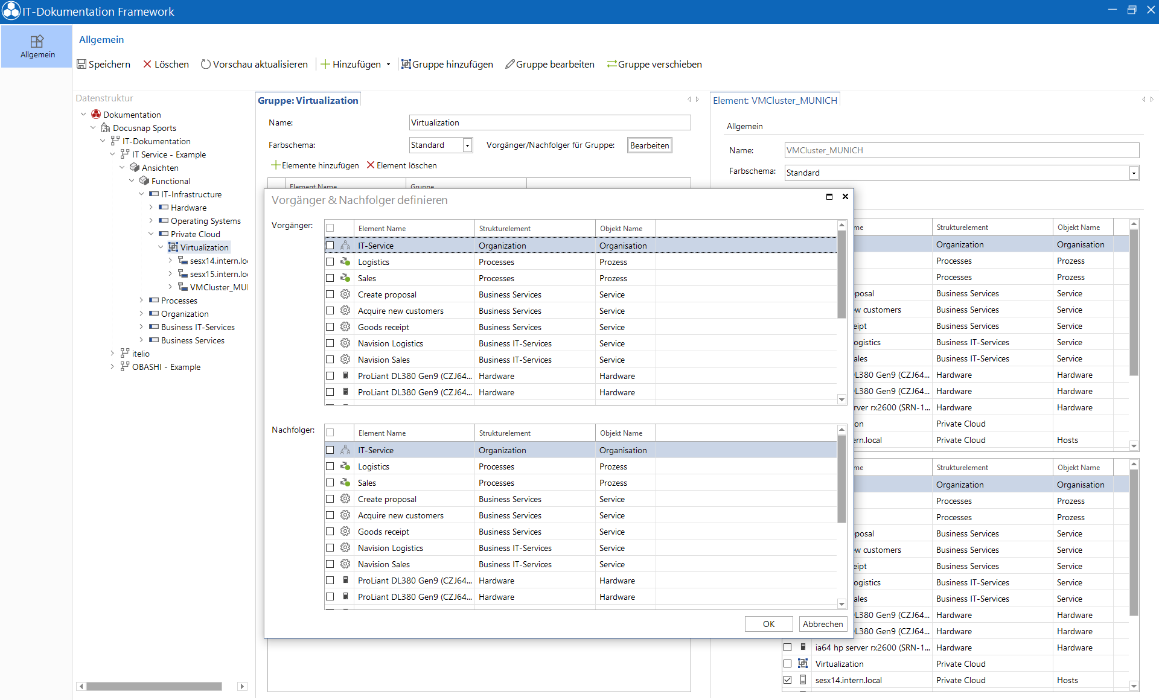1159x700 pixels.
Task: Uncheck sesx14.intern.local in the element list
Action: [788, 680]
